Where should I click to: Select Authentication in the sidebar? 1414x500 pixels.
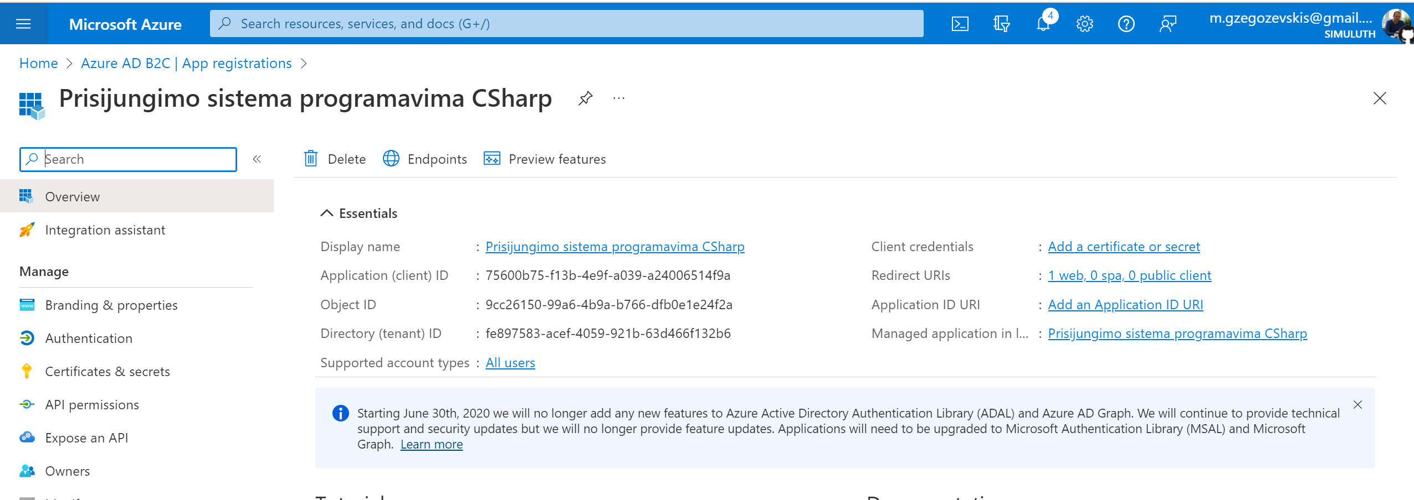(89, 338)
